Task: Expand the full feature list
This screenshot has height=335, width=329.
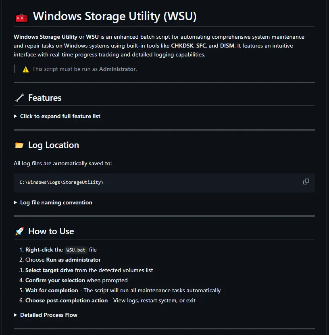Action: (60, 116)
